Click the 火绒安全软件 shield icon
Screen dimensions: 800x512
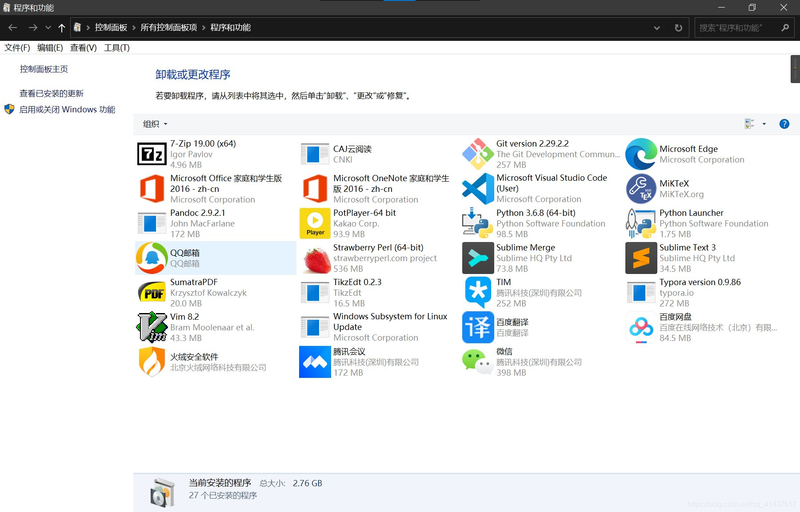tap(152, 362)
